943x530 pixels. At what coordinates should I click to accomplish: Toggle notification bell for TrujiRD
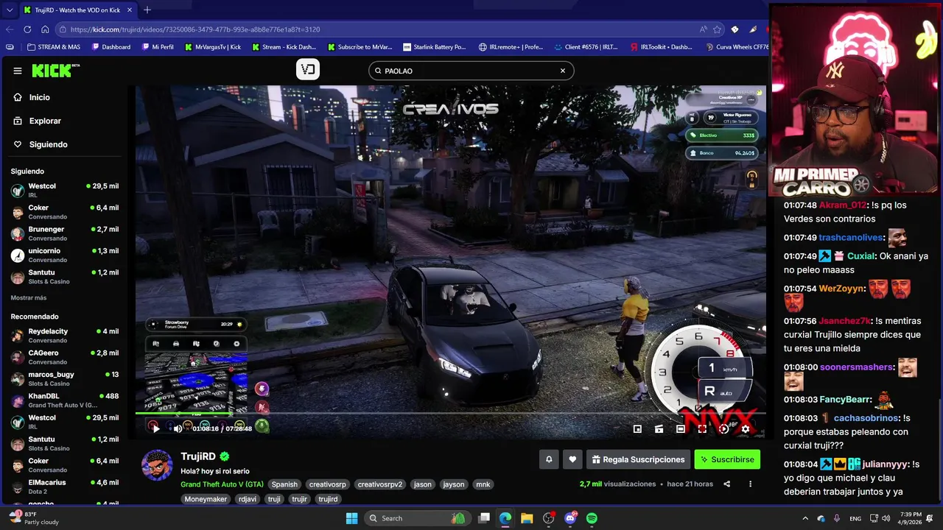coord(549,459)
